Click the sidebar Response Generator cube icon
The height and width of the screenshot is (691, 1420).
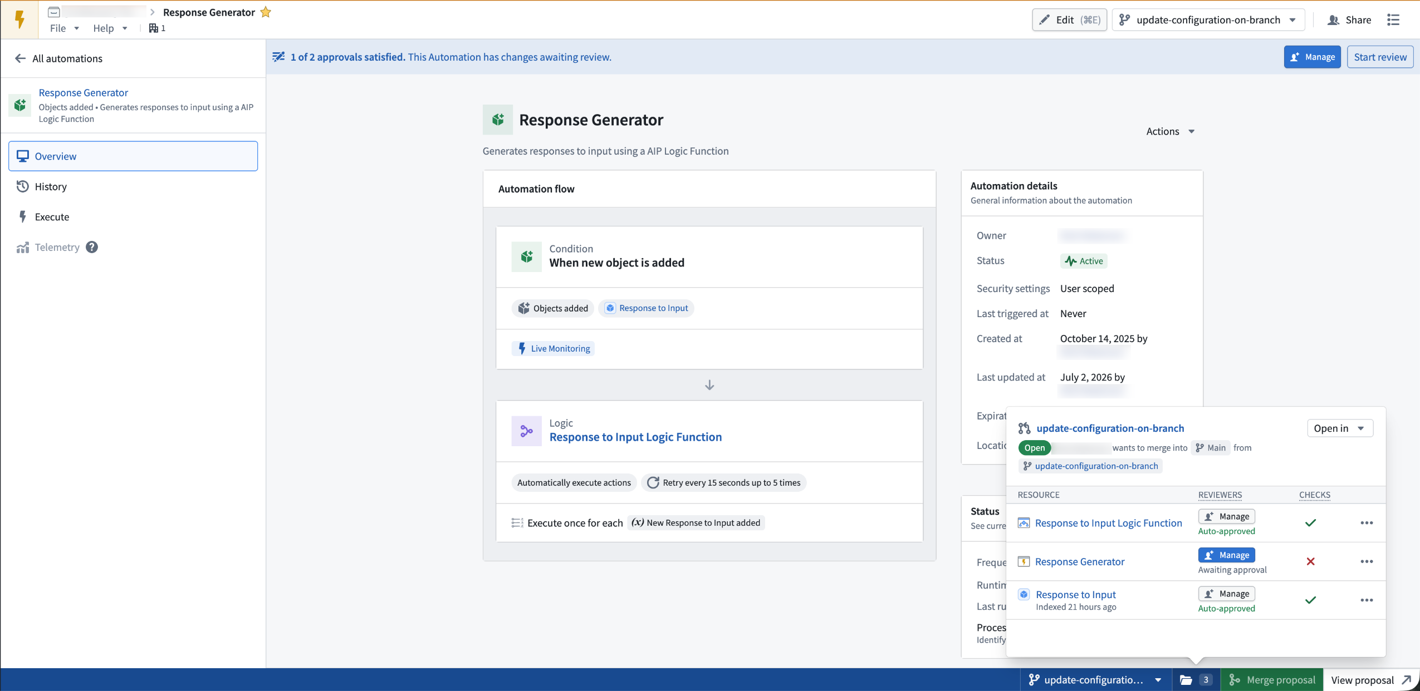click(x=20, y=105)
